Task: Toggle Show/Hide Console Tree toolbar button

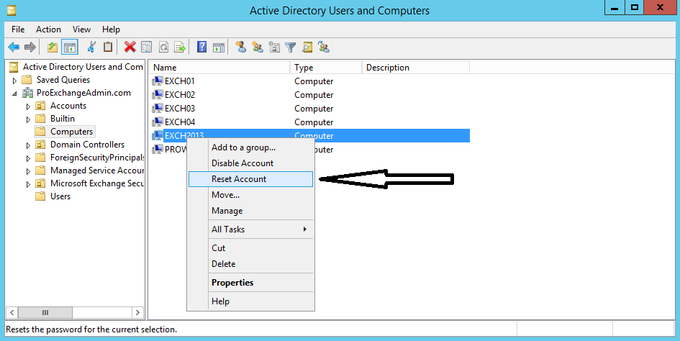Action: point(70,47)
